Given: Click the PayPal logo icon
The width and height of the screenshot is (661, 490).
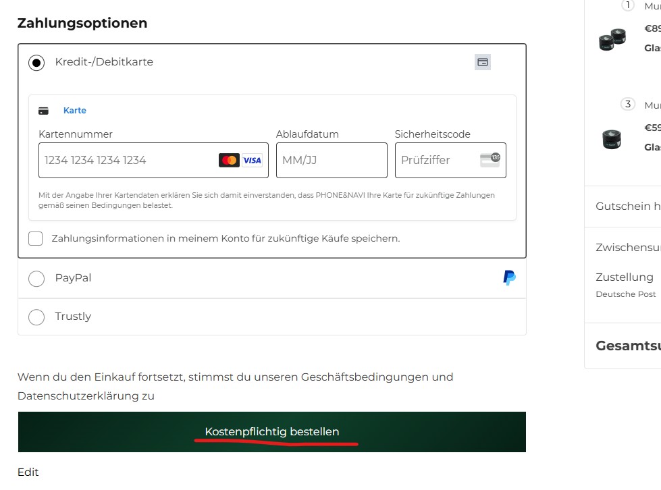Looking at the screenshot, I should point(510,277).
